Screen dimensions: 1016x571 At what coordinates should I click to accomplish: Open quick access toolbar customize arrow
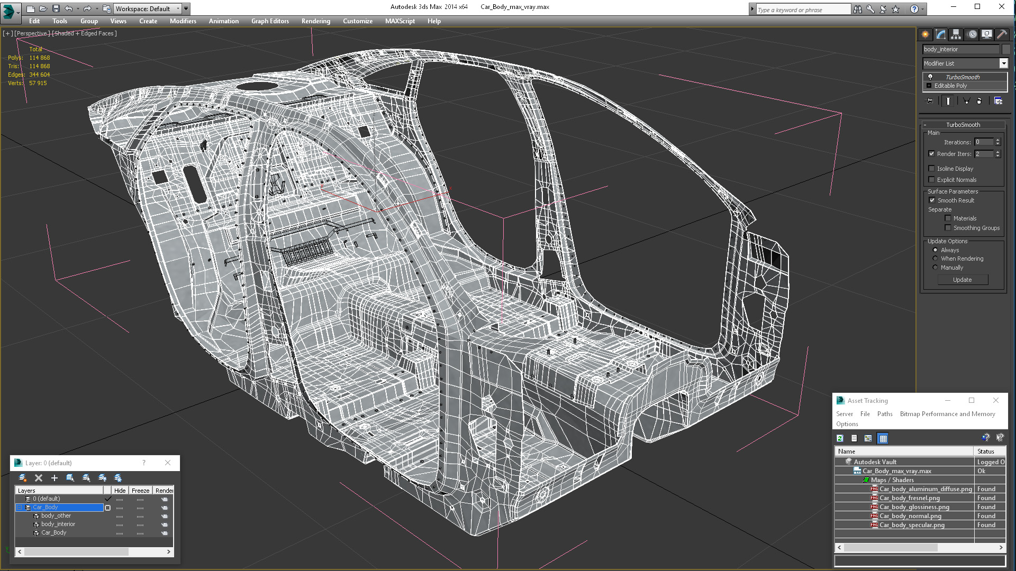[x=186, y=8]
